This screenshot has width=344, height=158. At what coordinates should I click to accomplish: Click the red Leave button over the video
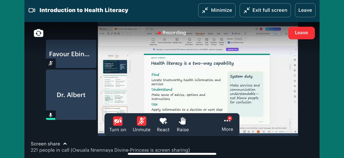coord(302,33)
